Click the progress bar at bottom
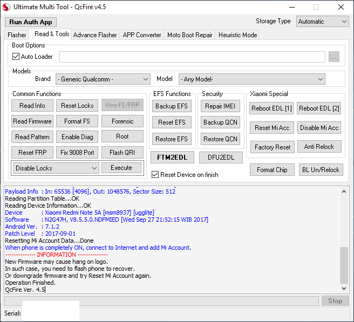 coord(161,301)
